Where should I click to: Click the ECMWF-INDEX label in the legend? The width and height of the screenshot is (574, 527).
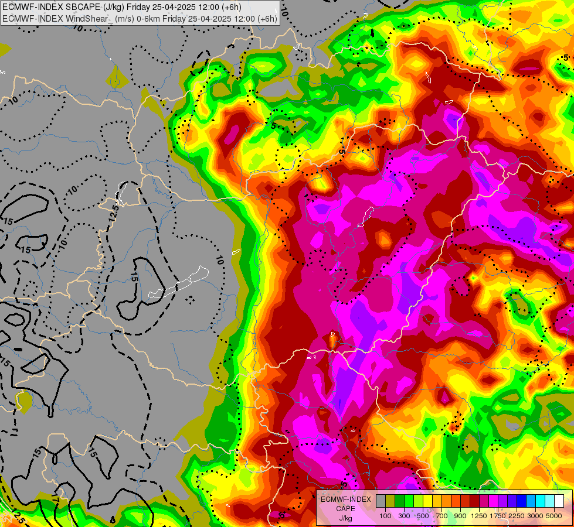tap(346, 499)
